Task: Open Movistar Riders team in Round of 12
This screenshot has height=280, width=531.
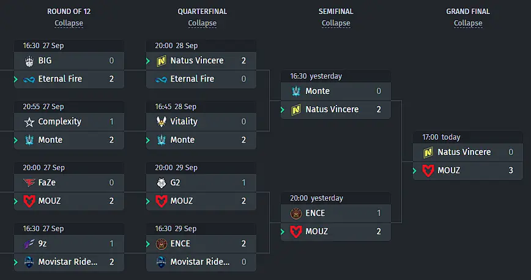Action: pos(69,262)
